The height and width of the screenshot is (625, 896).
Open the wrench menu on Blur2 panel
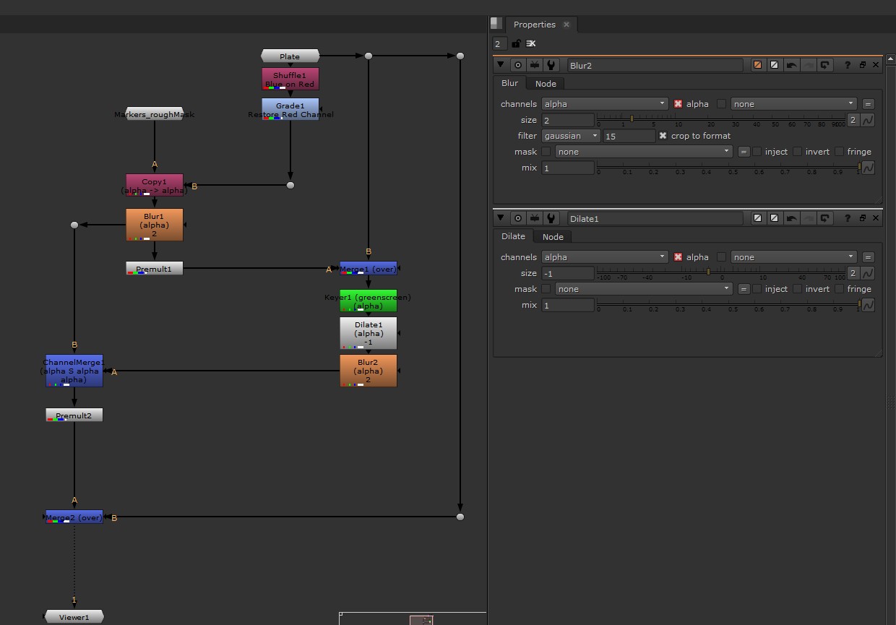pyautogui.click(x=551, y=65)
